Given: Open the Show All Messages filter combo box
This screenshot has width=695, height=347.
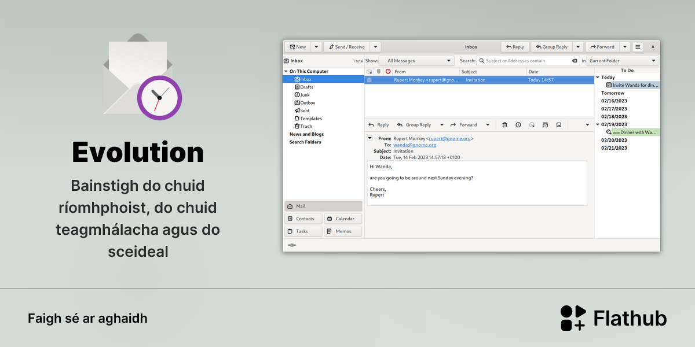Looking at the screenshot, I should coord(416,61).
